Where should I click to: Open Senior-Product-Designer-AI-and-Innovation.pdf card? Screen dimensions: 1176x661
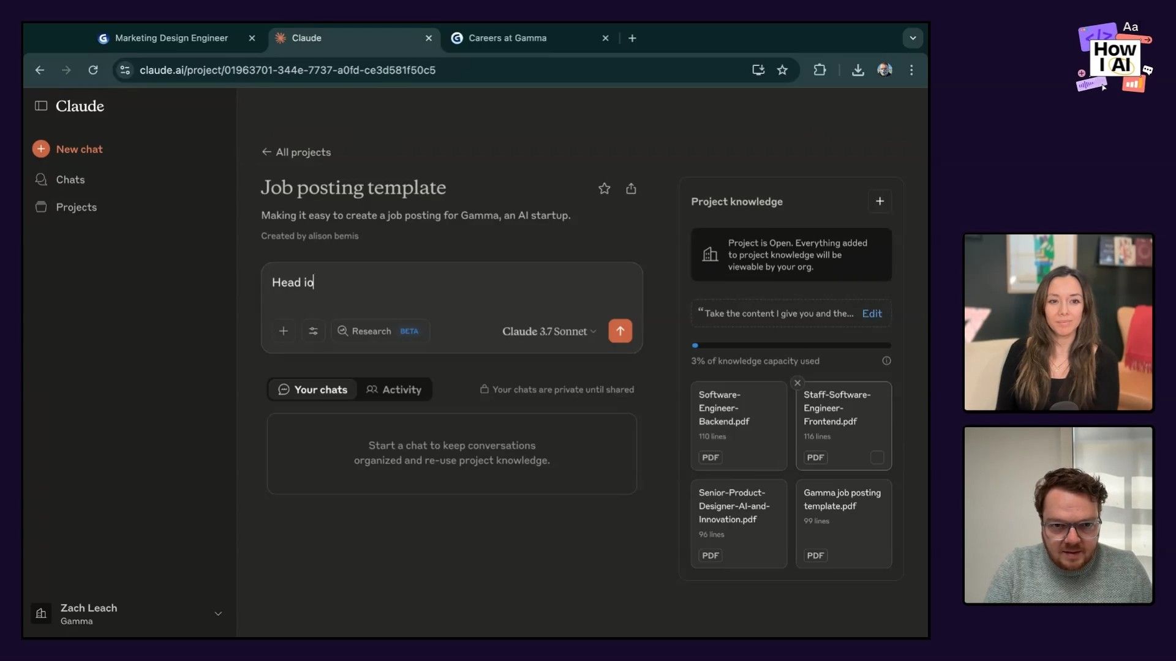[739, 524]
